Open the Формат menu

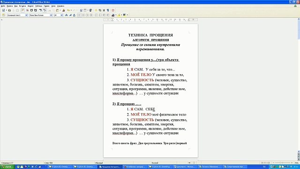[30, 6]
